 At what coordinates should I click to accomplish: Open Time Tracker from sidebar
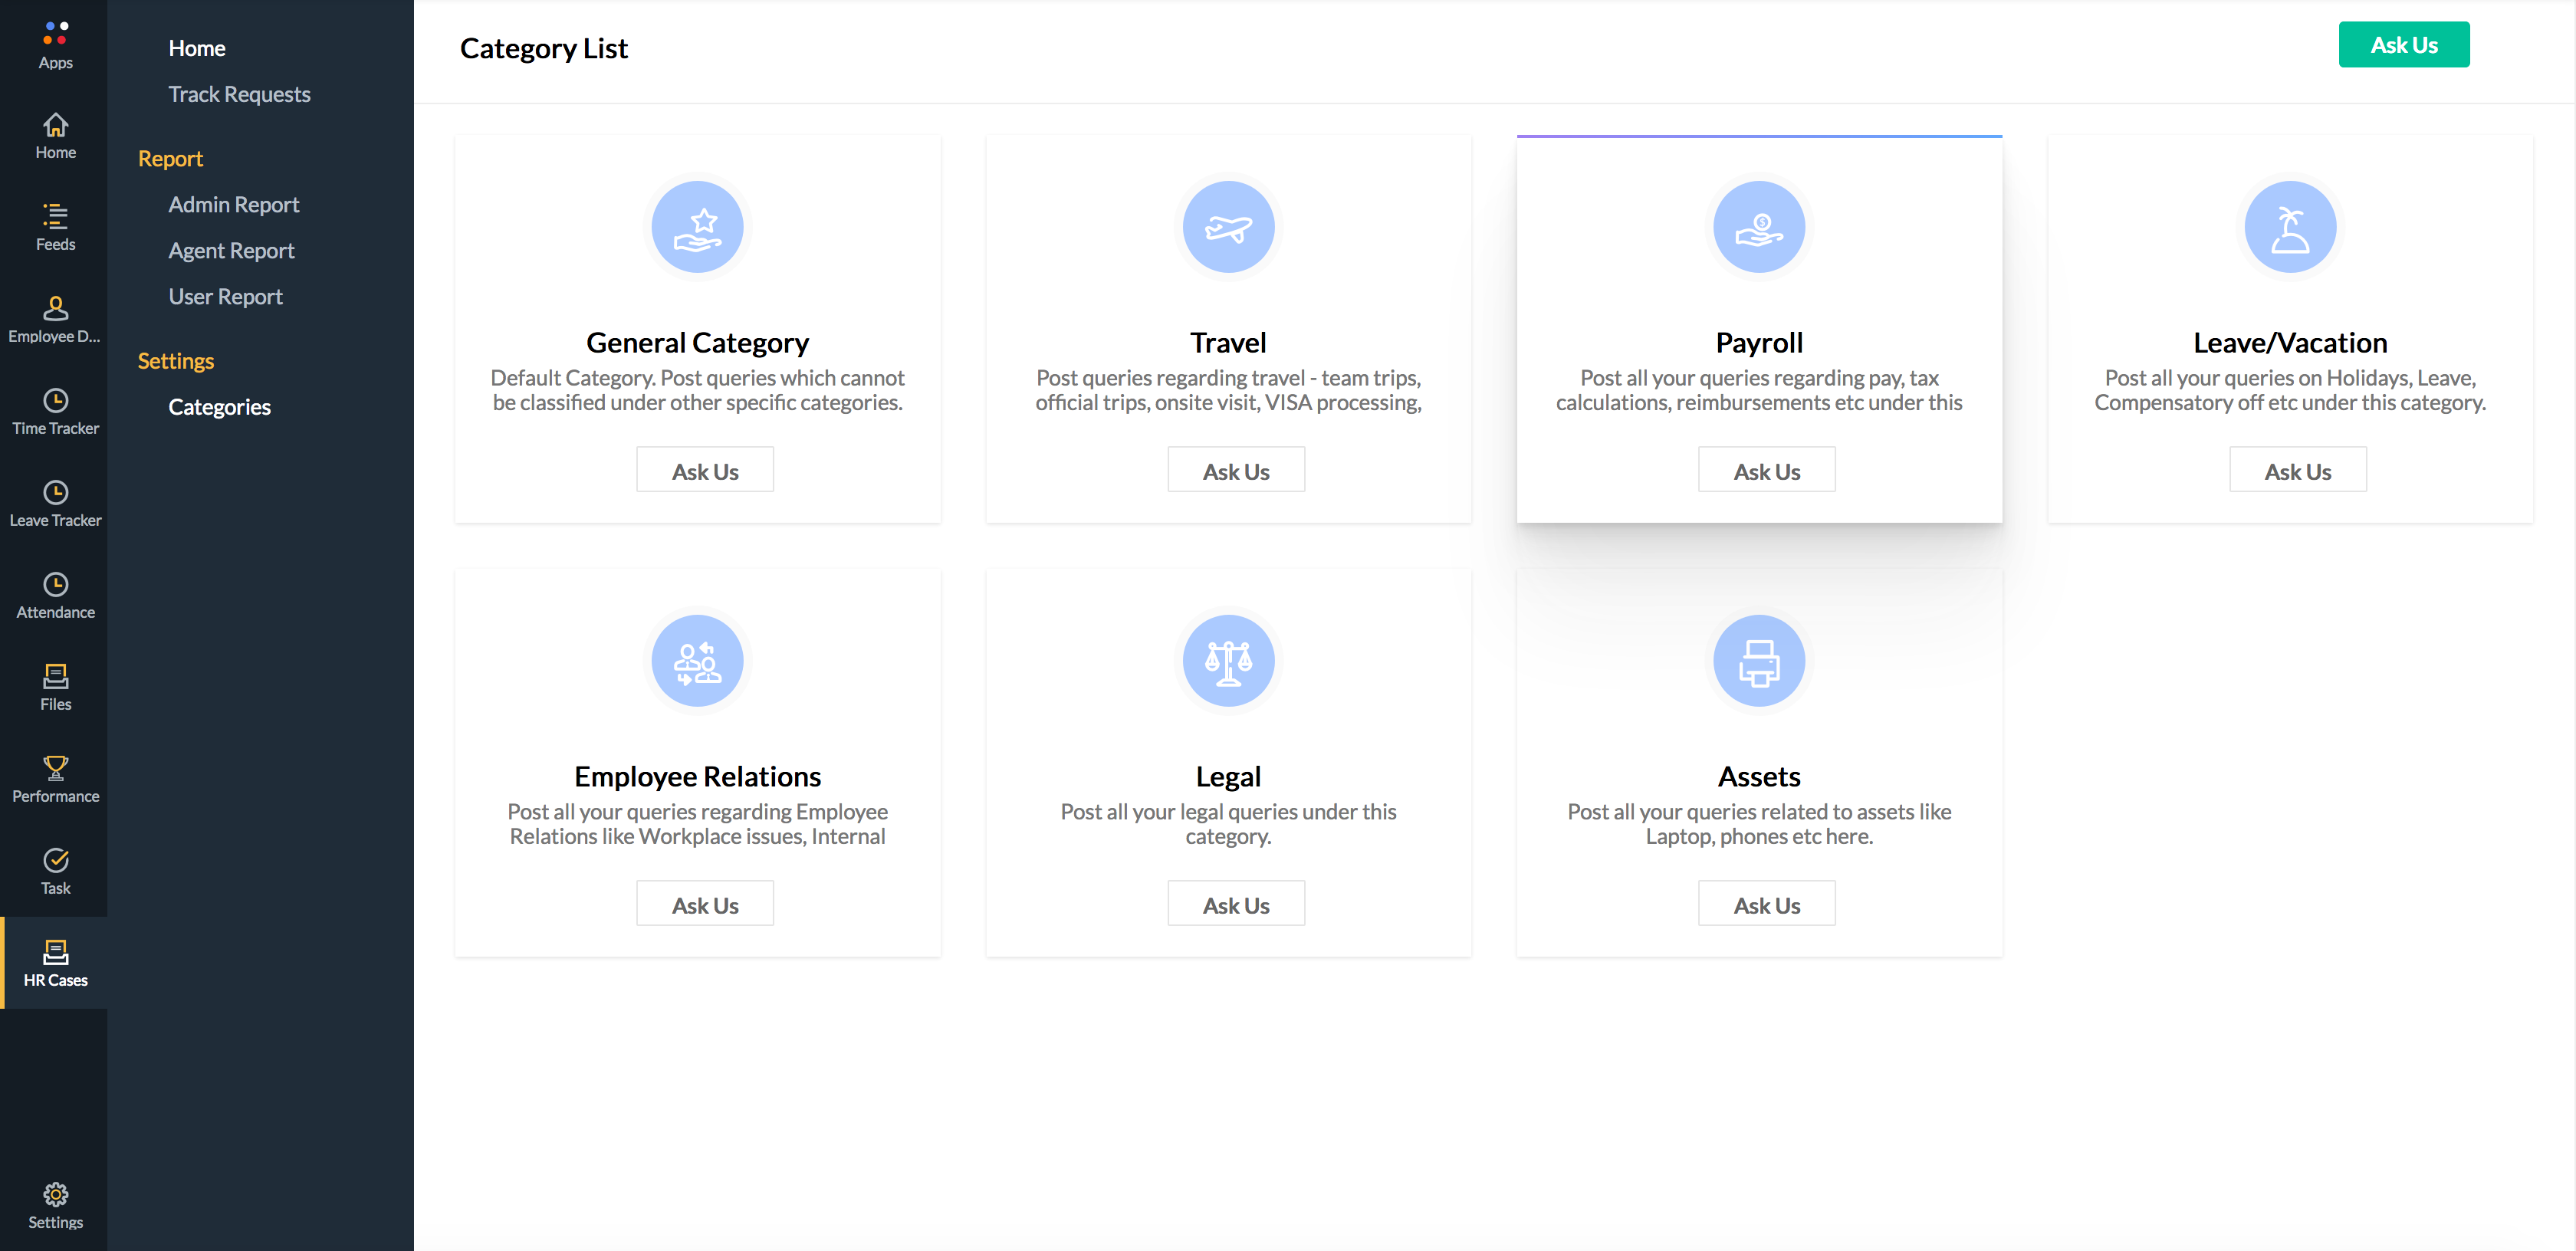(x=55, y=411)
